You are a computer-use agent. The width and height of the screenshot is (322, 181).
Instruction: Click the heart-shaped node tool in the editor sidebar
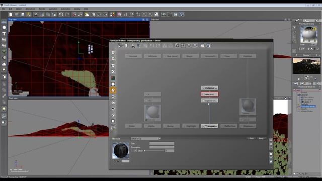(113, 109)
